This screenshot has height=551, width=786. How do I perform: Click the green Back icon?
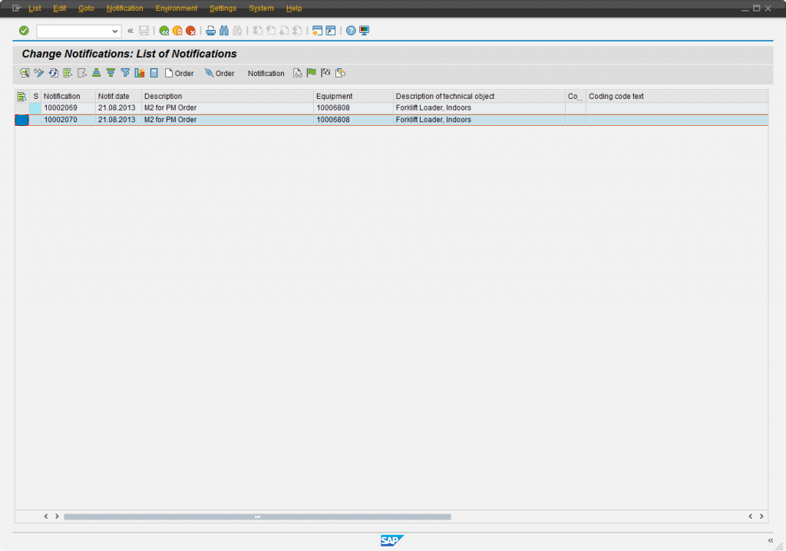tap(164, 31)
